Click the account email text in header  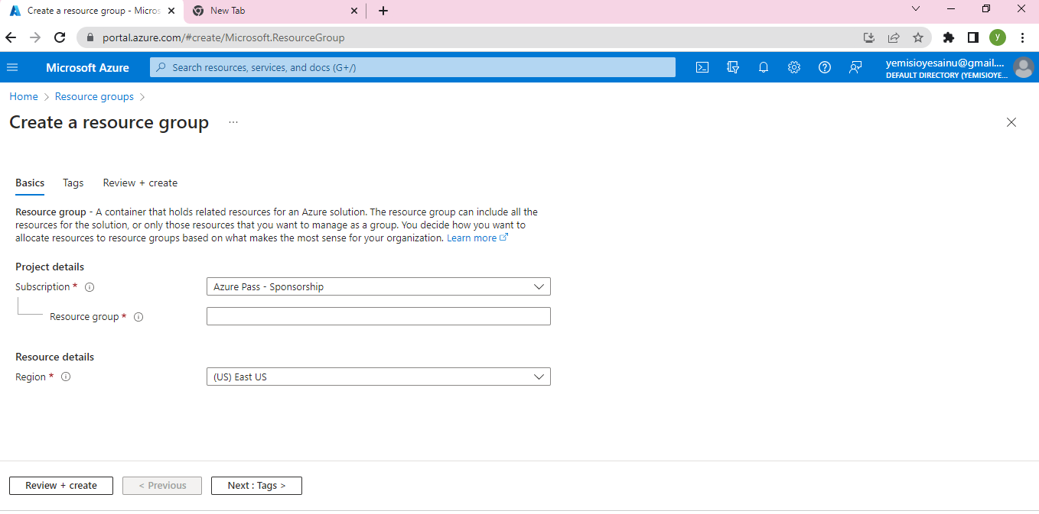945,63
